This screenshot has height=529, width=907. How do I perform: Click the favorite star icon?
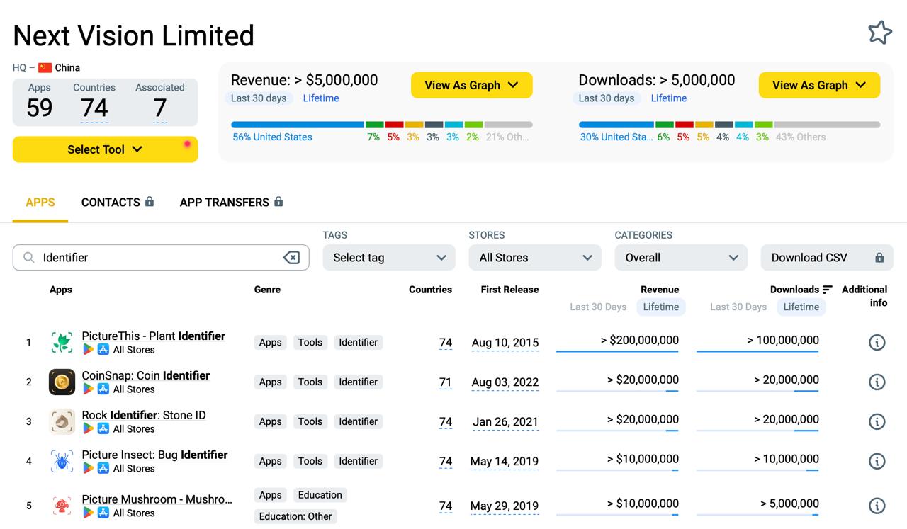(x=879, y=33)
